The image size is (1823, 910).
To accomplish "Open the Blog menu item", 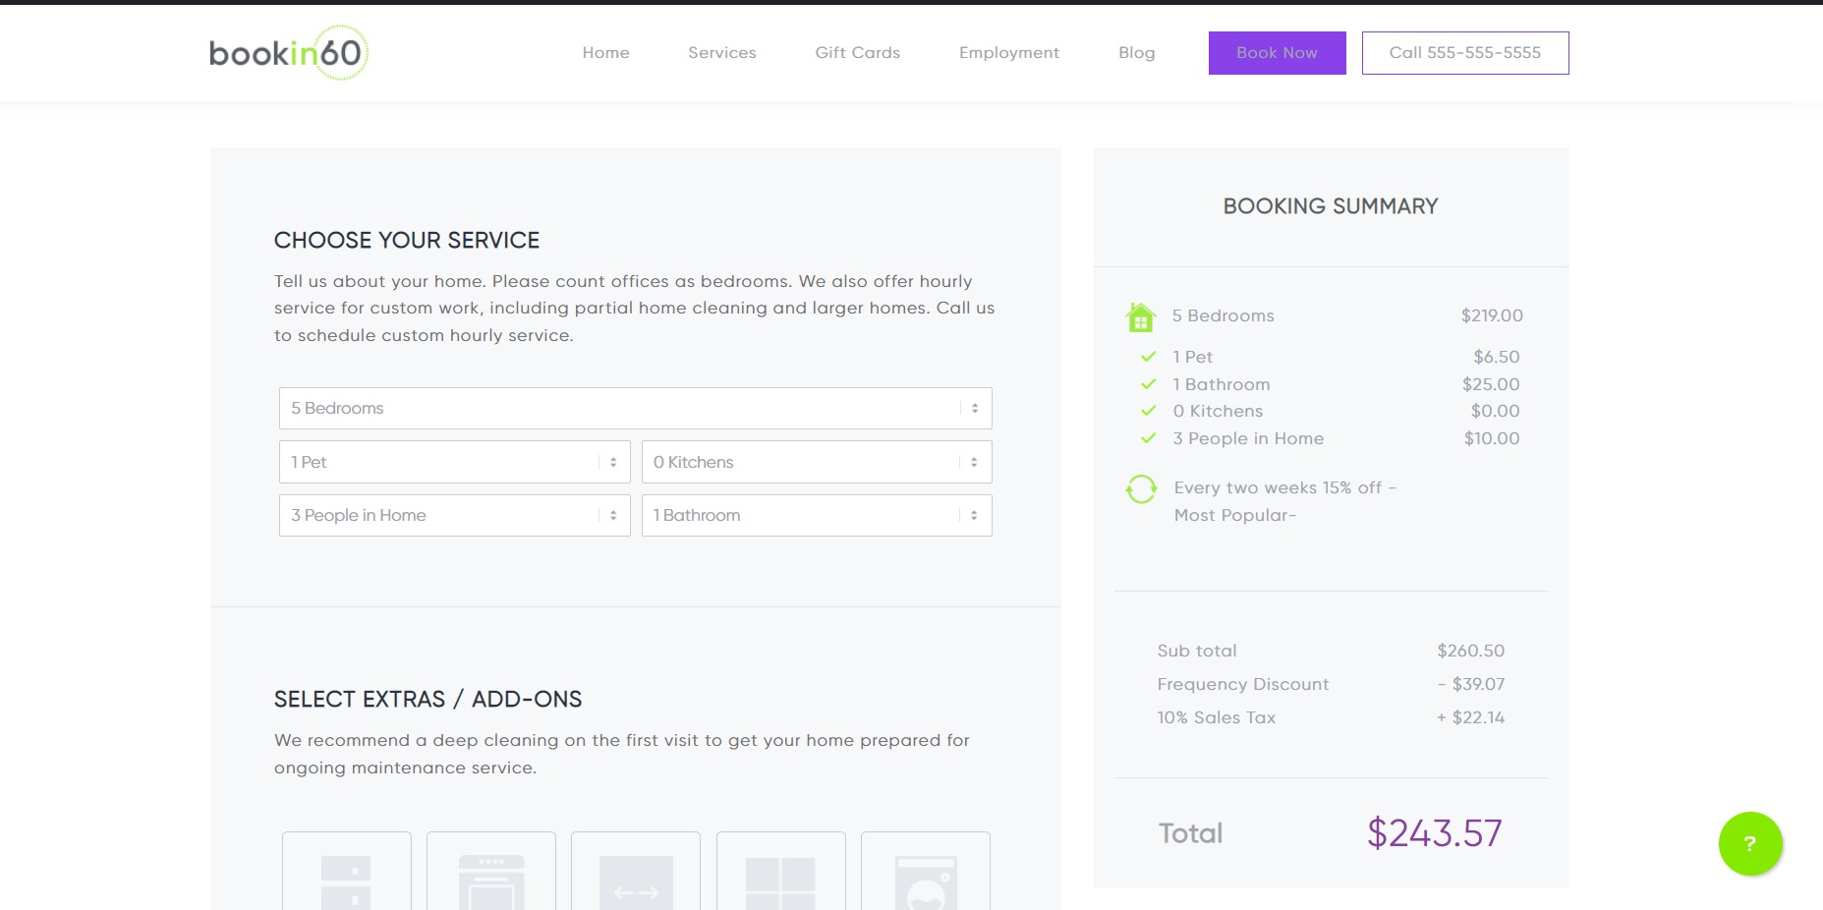I will coord(1137,53).
